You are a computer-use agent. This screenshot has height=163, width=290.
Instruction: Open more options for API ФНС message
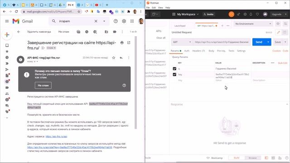point(129,58)
